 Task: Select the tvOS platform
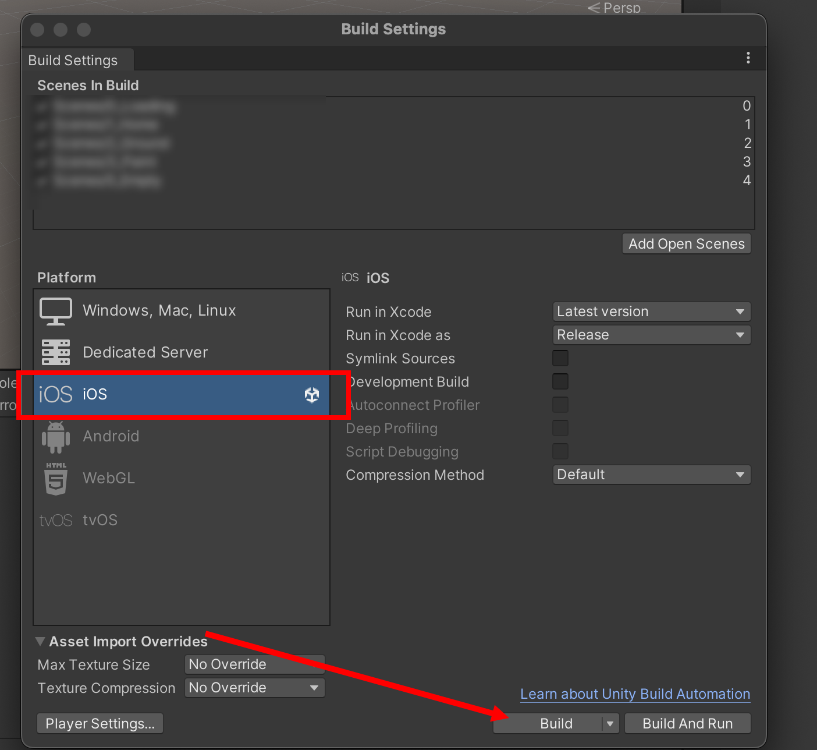click(x=182, y=520)
